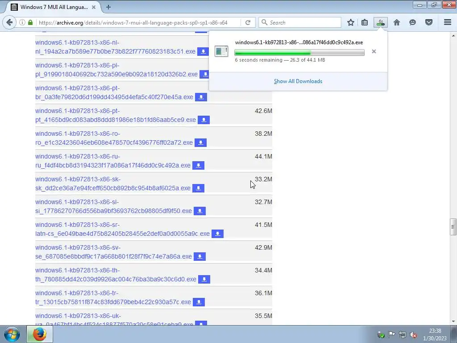This screenshot has width=457, height=343.
Task: Click download icon for pl-pl exe file
Action: pos(205,74)
